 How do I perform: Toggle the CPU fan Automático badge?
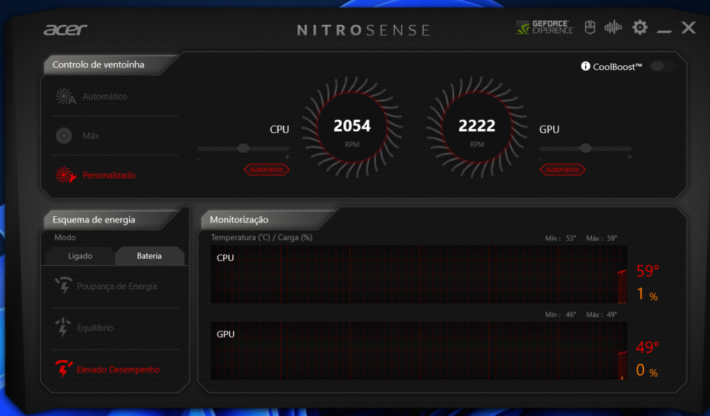[x=266, y=169]
